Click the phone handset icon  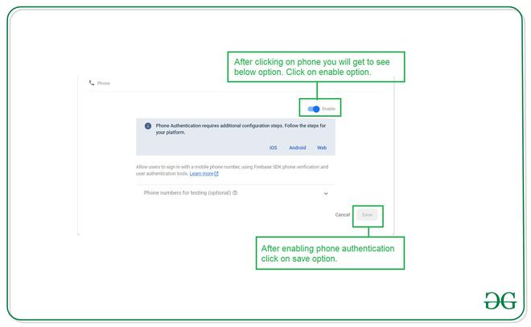click(x=92, y=83)
